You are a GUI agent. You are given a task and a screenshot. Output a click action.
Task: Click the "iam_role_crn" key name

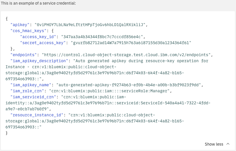click(x=27, y=91)
